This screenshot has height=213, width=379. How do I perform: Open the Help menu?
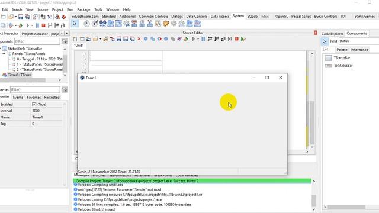pos(127,9)
